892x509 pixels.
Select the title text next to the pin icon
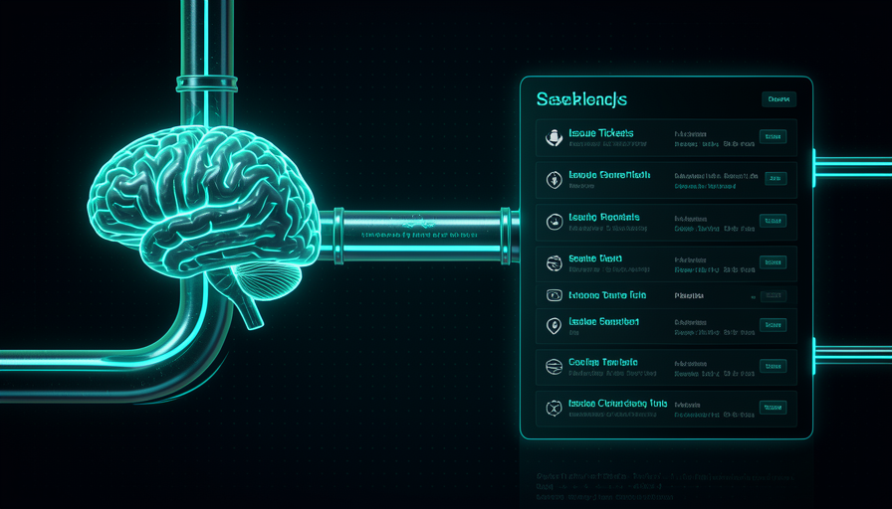tap(603, 321)
